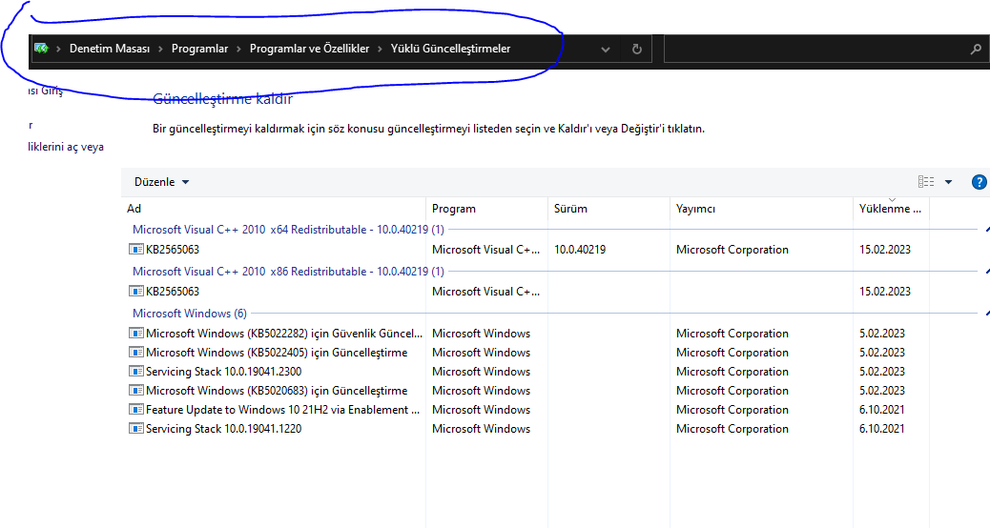990x528 pixels.
Task: Collapse the Microsoft Windows (6) group
Action: point(986,313)
